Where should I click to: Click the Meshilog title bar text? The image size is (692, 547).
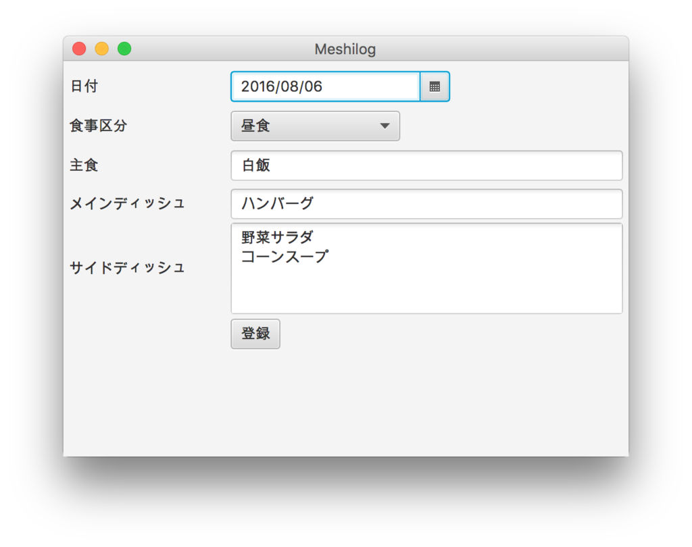pyautogui.click(x=345, y=49)
